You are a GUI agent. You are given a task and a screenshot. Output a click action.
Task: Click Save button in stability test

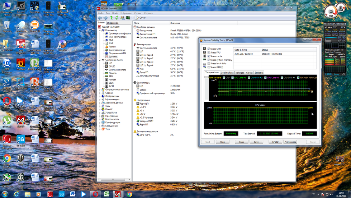(256, 142)
